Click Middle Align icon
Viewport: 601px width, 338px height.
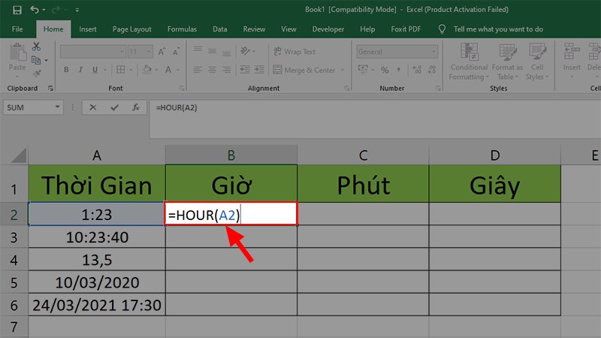212,51
